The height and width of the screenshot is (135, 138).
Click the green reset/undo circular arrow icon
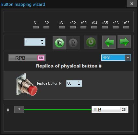(x=91, y=42)
